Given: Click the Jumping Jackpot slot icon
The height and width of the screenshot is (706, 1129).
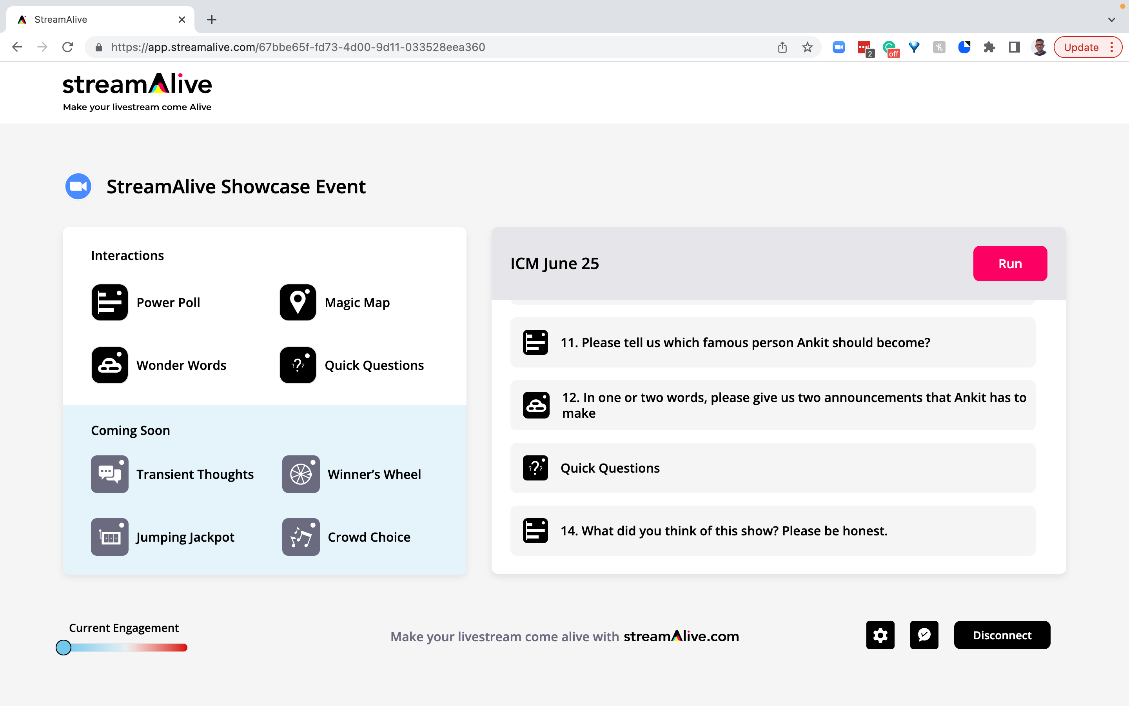Looking at the screenshot, I should click(x=110, y=537).
